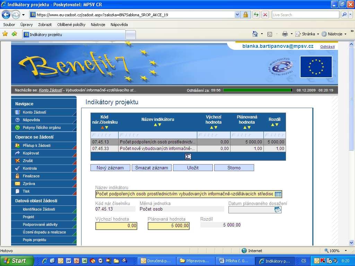The image size is (355, 266).
Task: Sort Rozdíl column ascending
Action: [272, 125]
